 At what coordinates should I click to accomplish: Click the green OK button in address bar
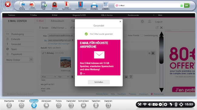point(187,5)
